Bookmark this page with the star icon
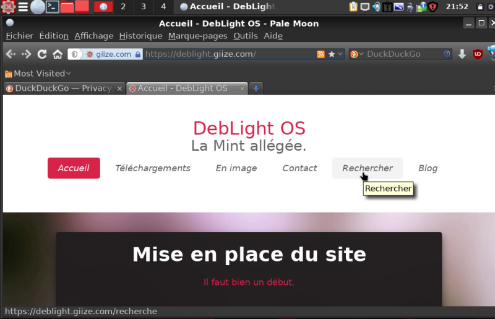The height and width of the screenshot is (319, 495). tap(332, 54)
